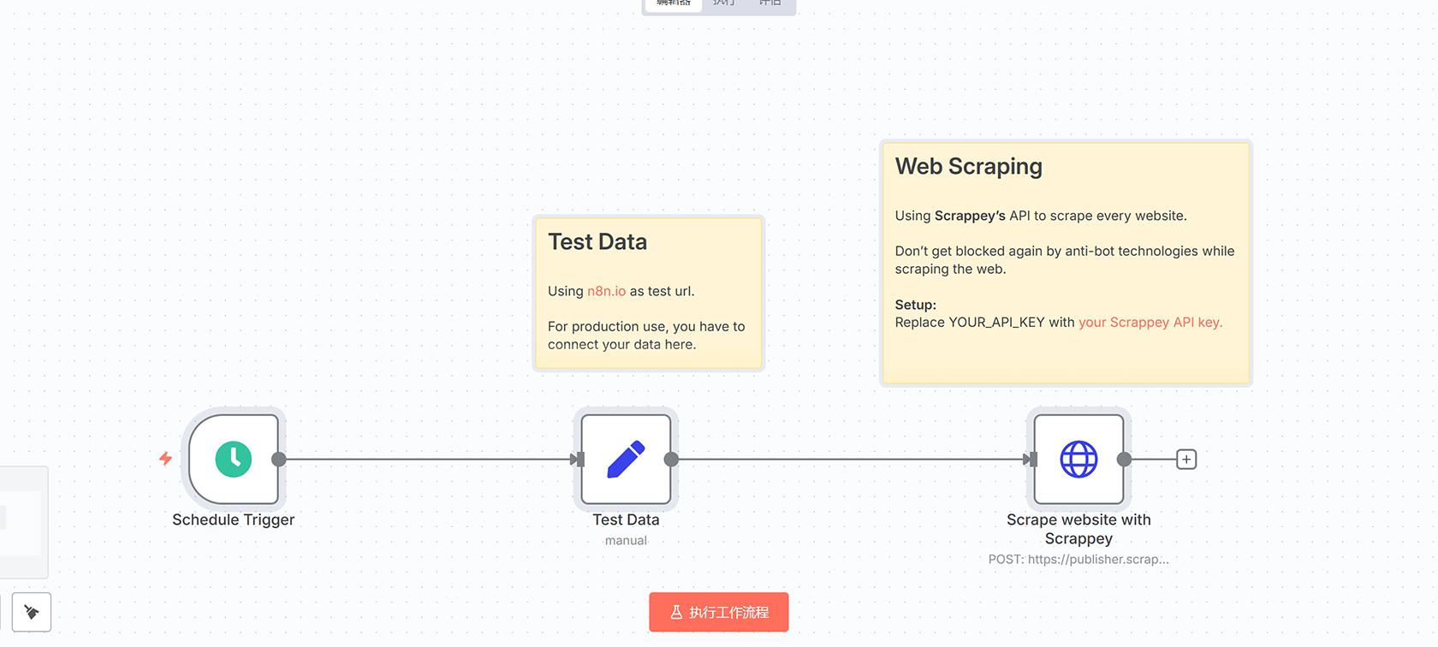Viewport: 1438px width, 647px height.
Task: Click the Scrappey node output connector dot
Action: [1125, 460]
